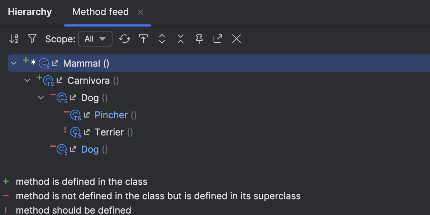Click the X icon to close the hierarchy
The width and height of the screenshot is (430, 215).
click(236, 39)
